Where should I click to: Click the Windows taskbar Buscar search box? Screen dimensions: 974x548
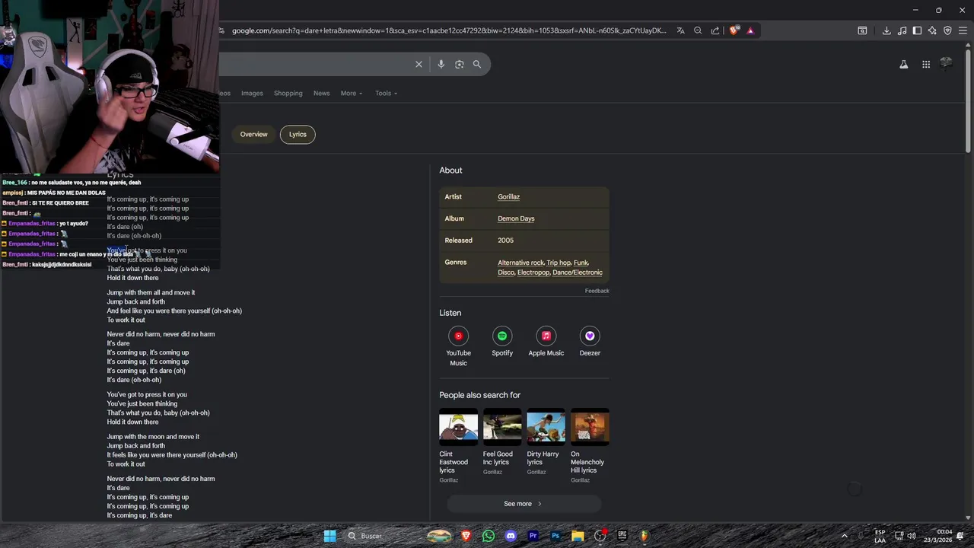pyautogui.click(x=383, y=536)
